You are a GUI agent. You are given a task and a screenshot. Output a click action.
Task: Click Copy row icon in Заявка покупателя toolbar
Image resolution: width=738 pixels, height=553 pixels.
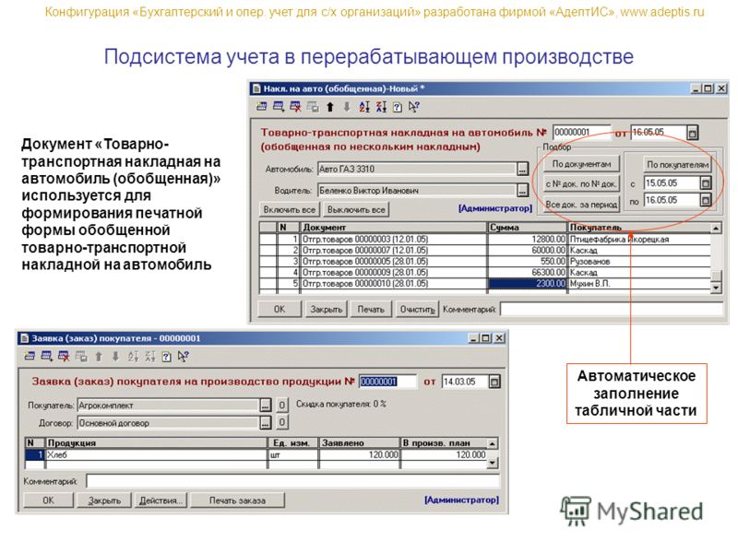81,357
